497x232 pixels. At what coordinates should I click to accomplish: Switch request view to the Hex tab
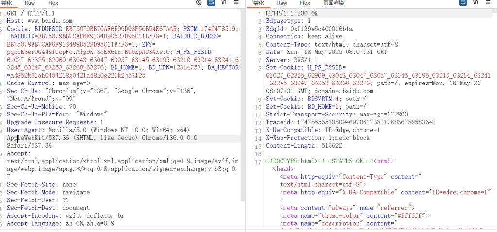pos(53,3)
